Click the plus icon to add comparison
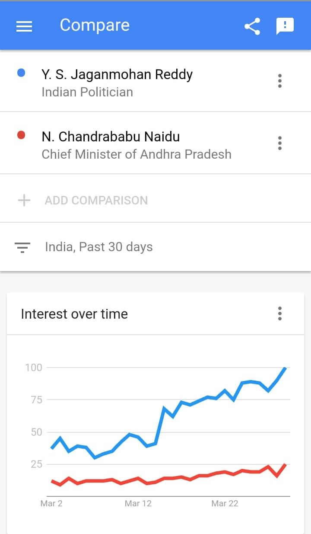Image resolution: width=311 pixels, height=534 pixels. point(24,200)
